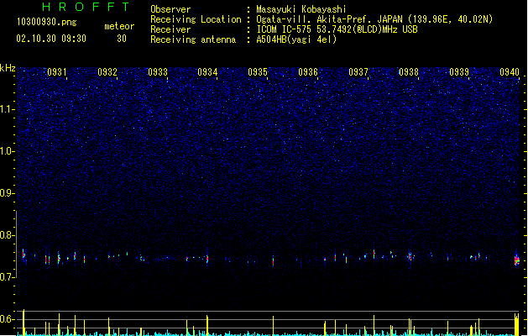
Task: Click the 0931 time marker
Action: pos(56,72)
